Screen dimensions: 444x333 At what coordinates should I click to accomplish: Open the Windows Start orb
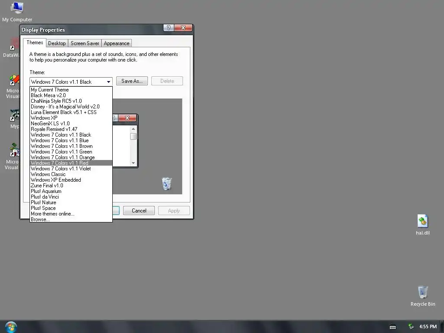pyautogui.click(x=11, y=327)
